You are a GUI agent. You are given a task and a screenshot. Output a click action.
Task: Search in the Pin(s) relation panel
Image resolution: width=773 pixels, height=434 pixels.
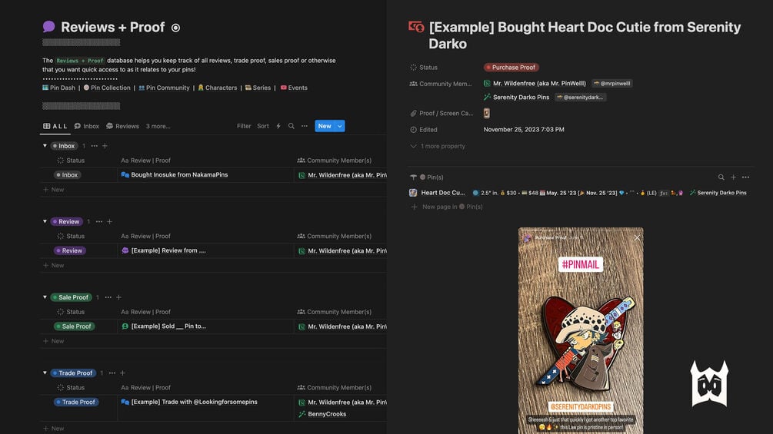pos(721,177)
